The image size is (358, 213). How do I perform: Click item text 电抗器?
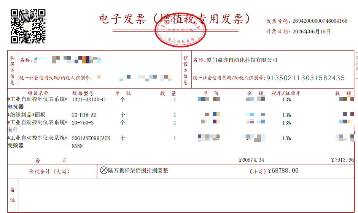16,107
